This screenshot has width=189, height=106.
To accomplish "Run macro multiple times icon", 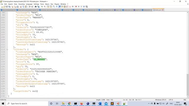I will pyautogui.click(x=84, y=6).
